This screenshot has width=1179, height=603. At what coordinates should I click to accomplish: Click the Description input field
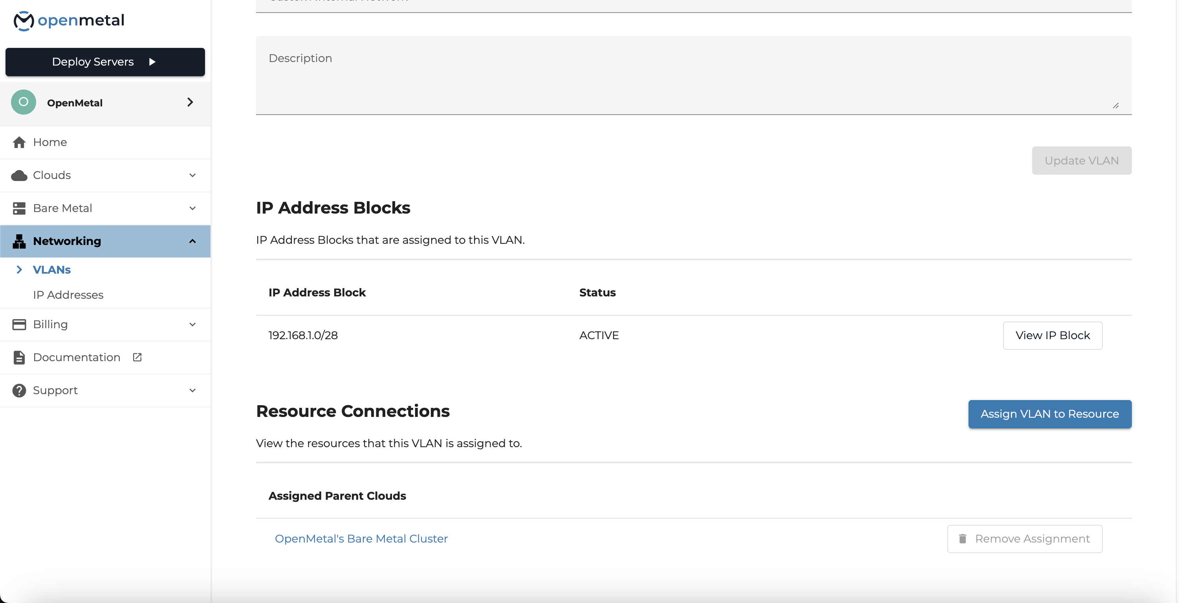[x=694, y=77]
